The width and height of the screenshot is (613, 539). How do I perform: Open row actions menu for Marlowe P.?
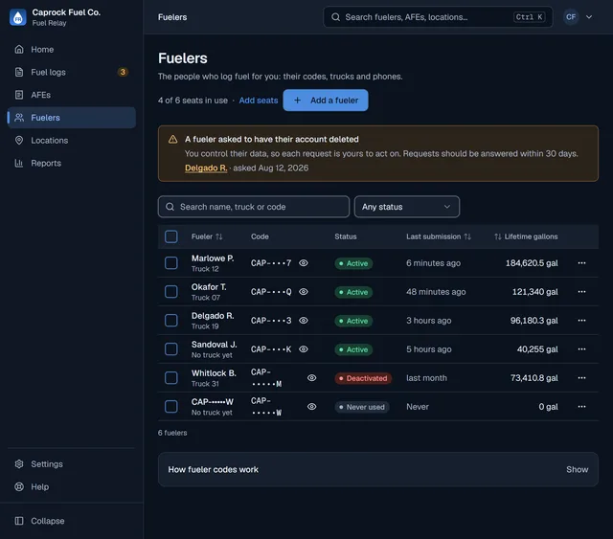tap(581, 263)
